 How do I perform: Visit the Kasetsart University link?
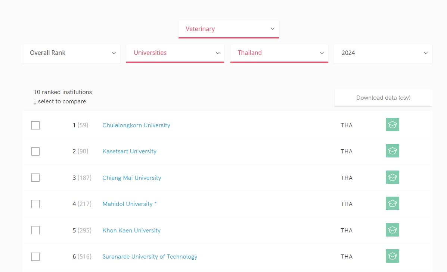coord(130,151)
